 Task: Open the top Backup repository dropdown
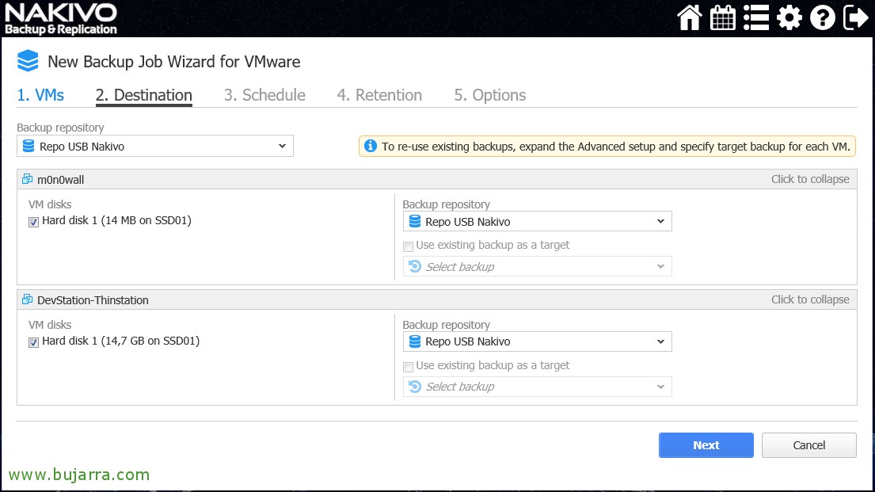click(x=155, y=147)
